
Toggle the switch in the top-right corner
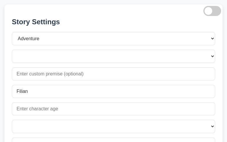tap(212, 11)
